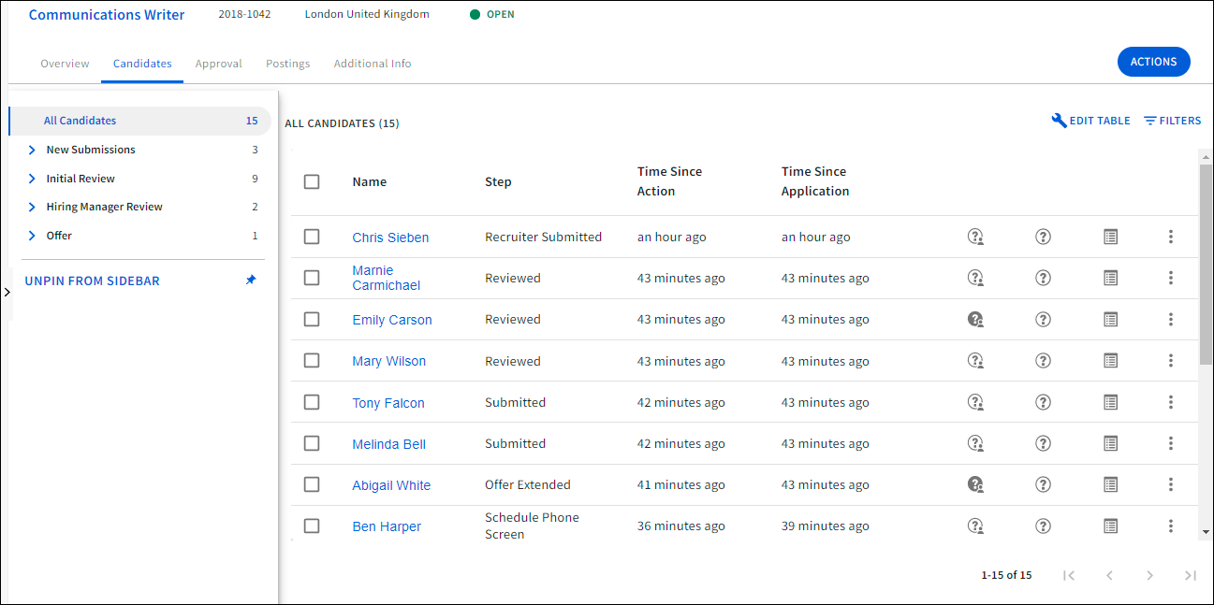This screenshot has width=1214, height=605.
Task: Click the filled questionnaire icon for Emily Carson
Action: [975, 319]
